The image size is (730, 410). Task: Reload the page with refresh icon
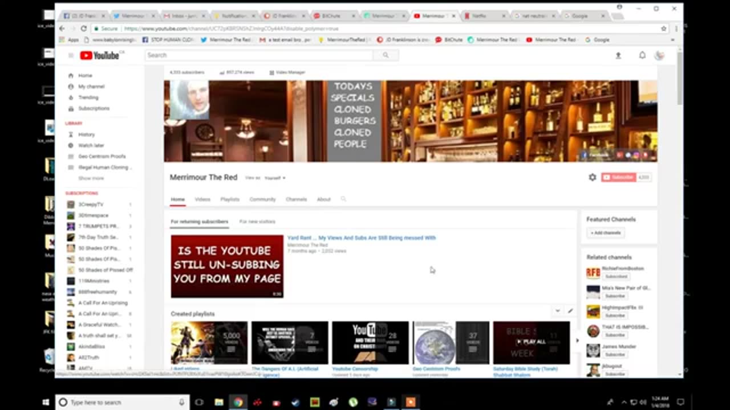tap(83, 28)
